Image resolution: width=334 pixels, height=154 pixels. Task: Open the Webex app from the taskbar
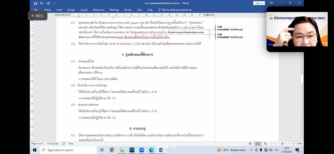(x=132, y=150)
